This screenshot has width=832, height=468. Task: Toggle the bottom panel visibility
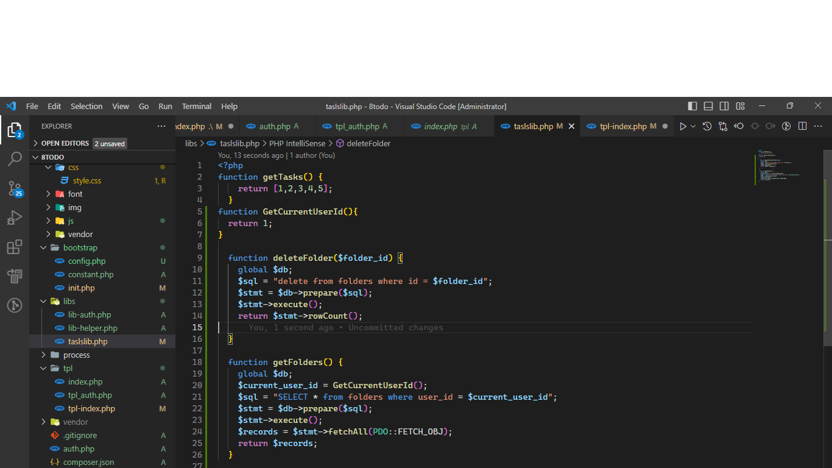point(708,106)
